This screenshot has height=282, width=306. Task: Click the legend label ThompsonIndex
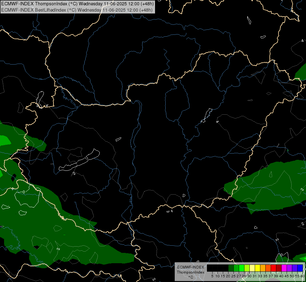pyautogui.click(x=191, y=272)
